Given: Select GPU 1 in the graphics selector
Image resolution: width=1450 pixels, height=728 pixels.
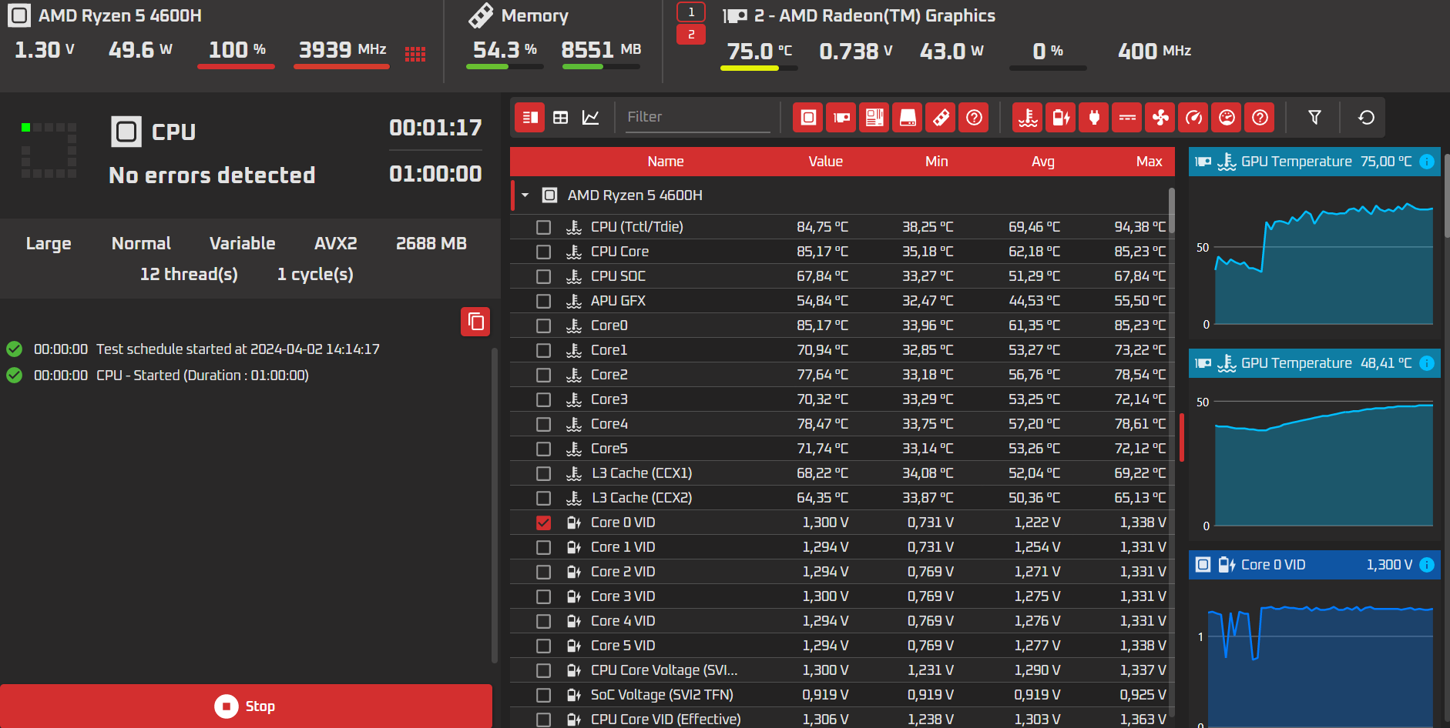Looking at the screenshot, I should coord(691,12).
